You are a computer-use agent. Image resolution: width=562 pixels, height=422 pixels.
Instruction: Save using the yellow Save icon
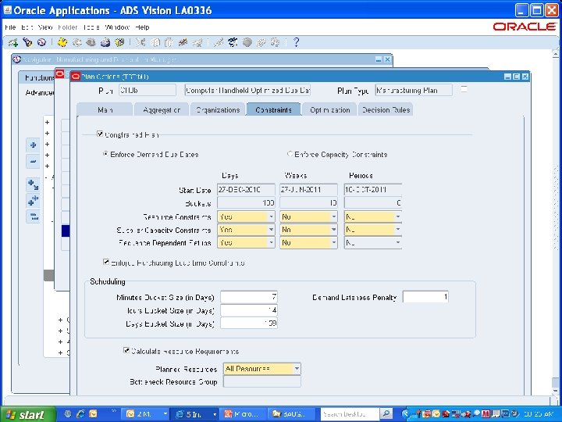(x=62, y=43)
